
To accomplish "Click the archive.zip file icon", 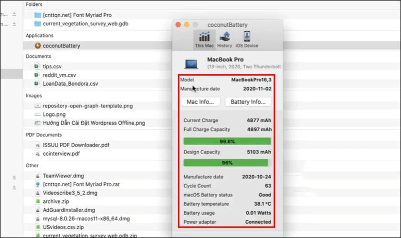I will coord(38,201).
